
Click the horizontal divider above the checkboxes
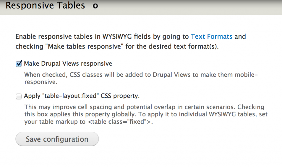143,58
